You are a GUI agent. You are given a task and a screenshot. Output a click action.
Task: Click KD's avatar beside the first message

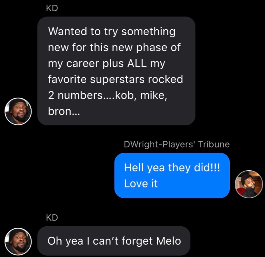[x=18, y=111]
